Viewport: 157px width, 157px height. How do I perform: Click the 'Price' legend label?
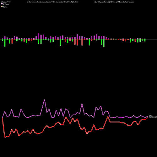click(5, 7)
